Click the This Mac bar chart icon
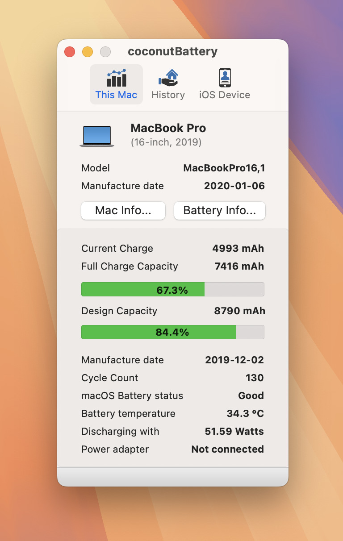 point(116,78)
